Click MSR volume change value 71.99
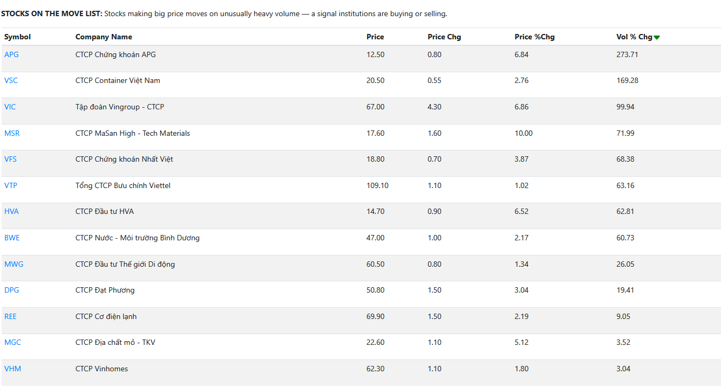The image size is (721, 388). tap(625, 133)
